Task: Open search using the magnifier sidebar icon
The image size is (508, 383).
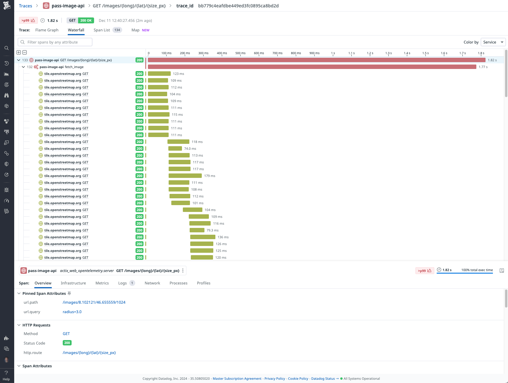Action: tap(7, 48)
